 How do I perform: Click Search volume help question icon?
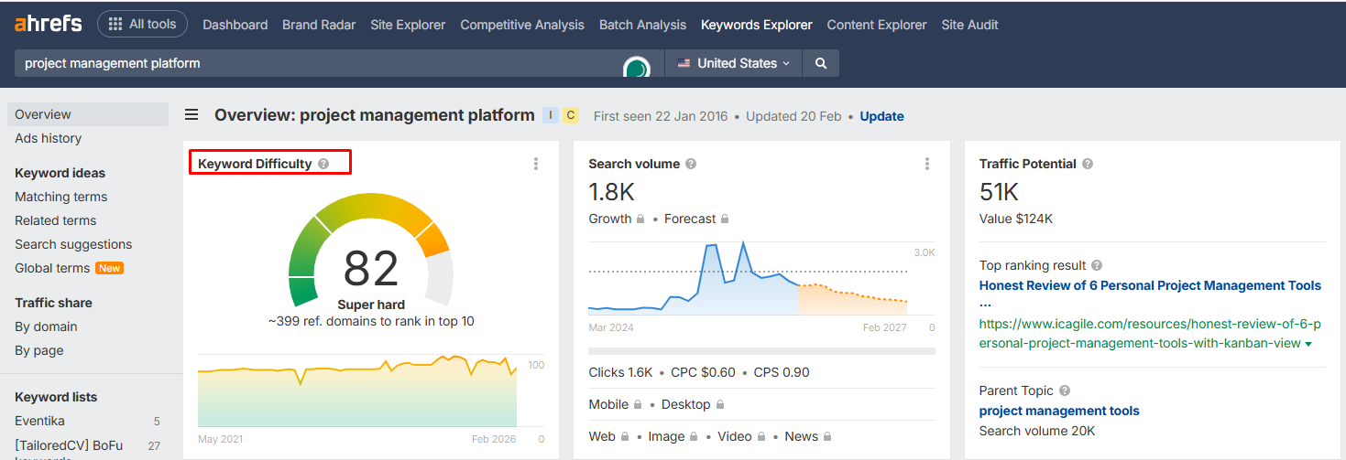pyautogui.click(x=691, y=164)
